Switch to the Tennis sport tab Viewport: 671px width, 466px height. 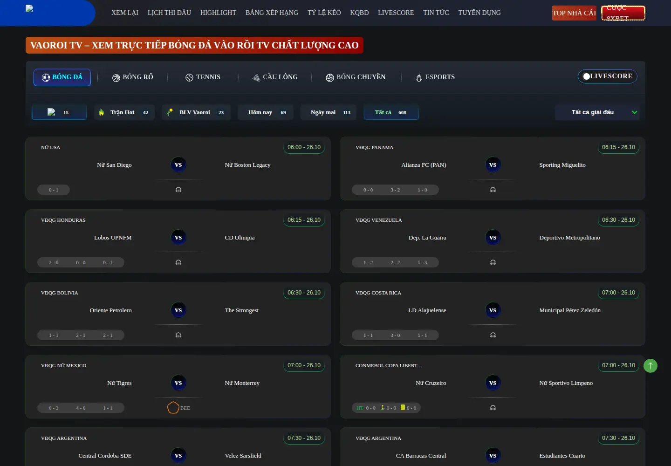[203, 77]
